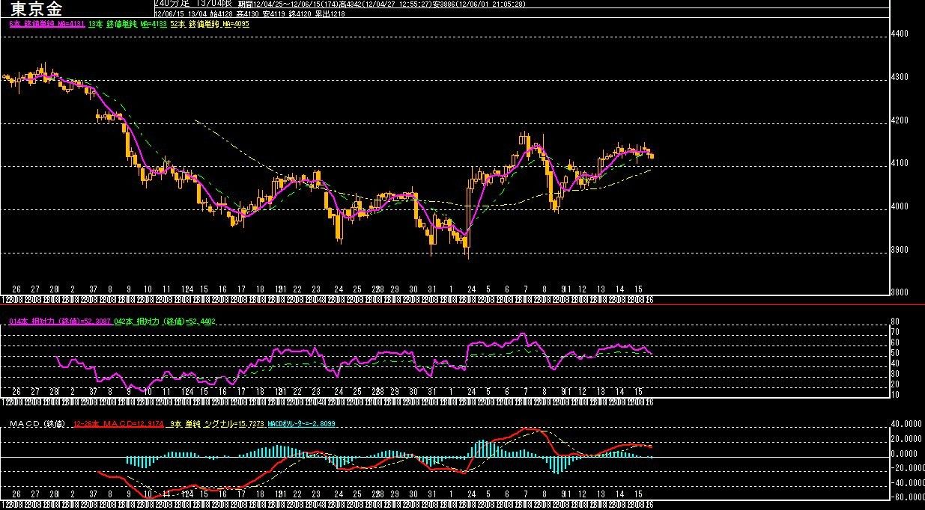Image resolution: width=925 pixels, height=510 pixels.
Task: Click the 4000 price scale label
Action: (x=900, y=206)
